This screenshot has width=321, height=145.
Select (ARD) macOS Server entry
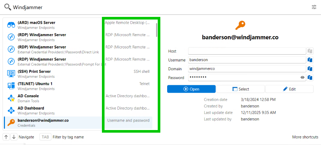pyautogui.click(x=78, y=25)
